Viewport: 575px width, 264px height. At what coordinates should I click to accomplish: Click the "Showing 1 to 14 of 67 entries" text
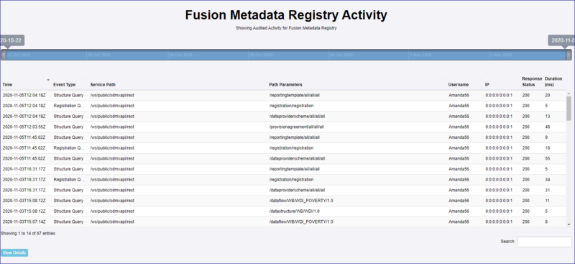(28, 233)
